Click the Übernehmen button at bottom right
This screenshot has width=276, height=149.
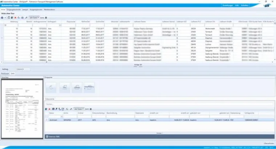268,144
